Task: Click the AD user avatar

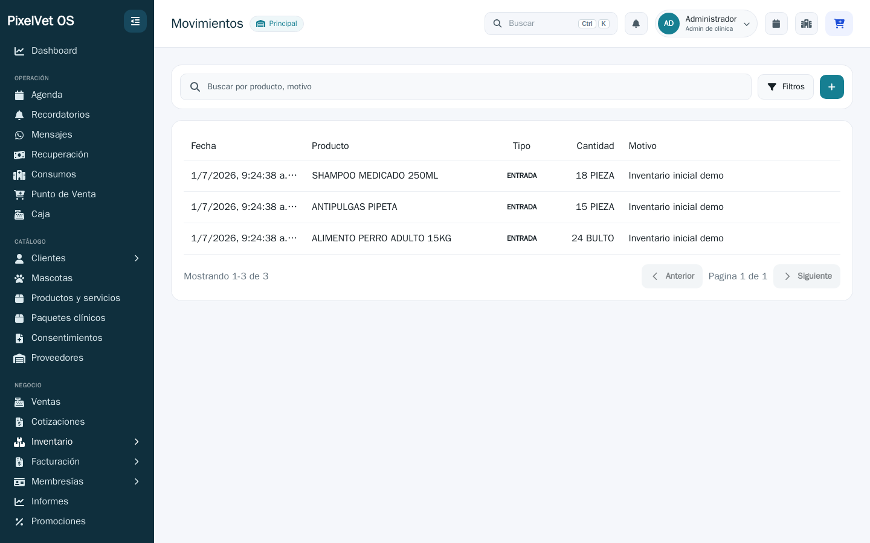Action: (x=669, y=24)
